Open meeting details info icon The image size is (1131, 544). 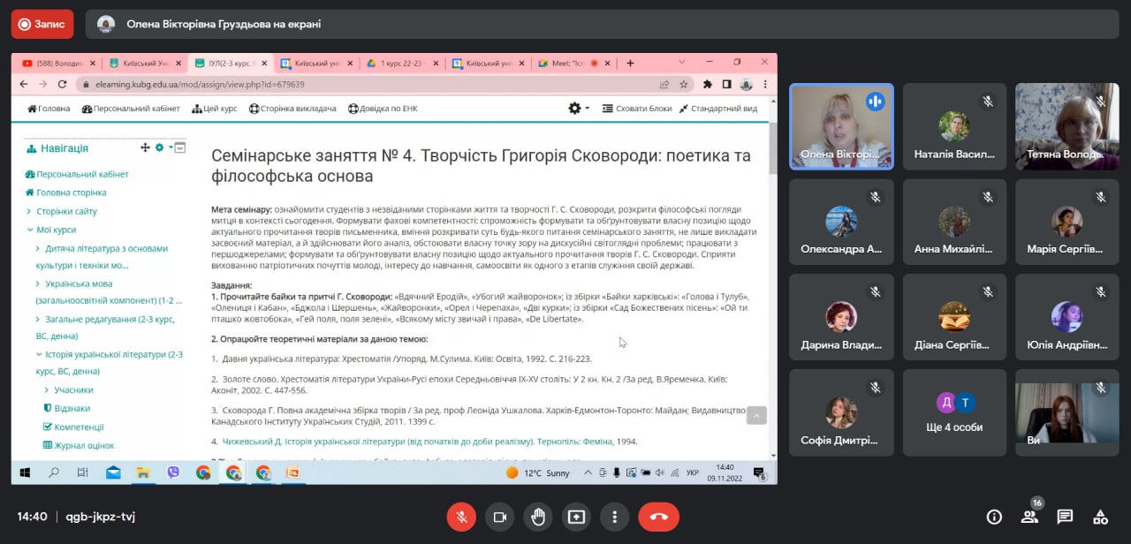[994, 517]
